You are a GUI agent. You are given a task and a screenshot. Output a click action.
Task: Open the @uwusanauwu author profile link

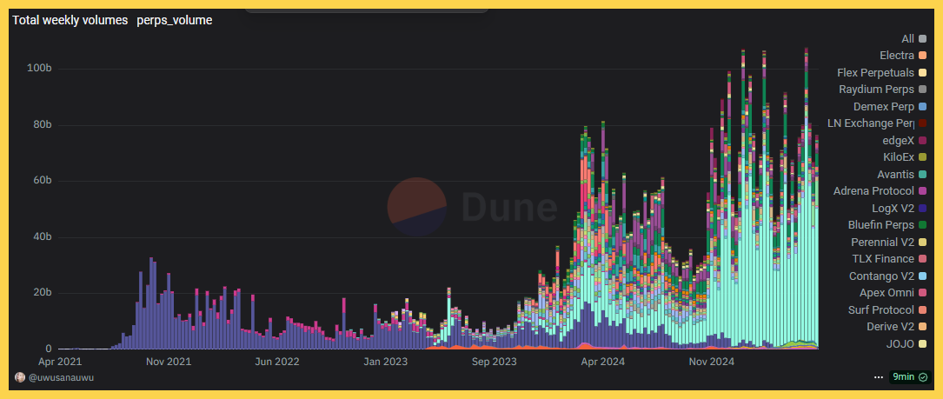(x=61, y=377)
